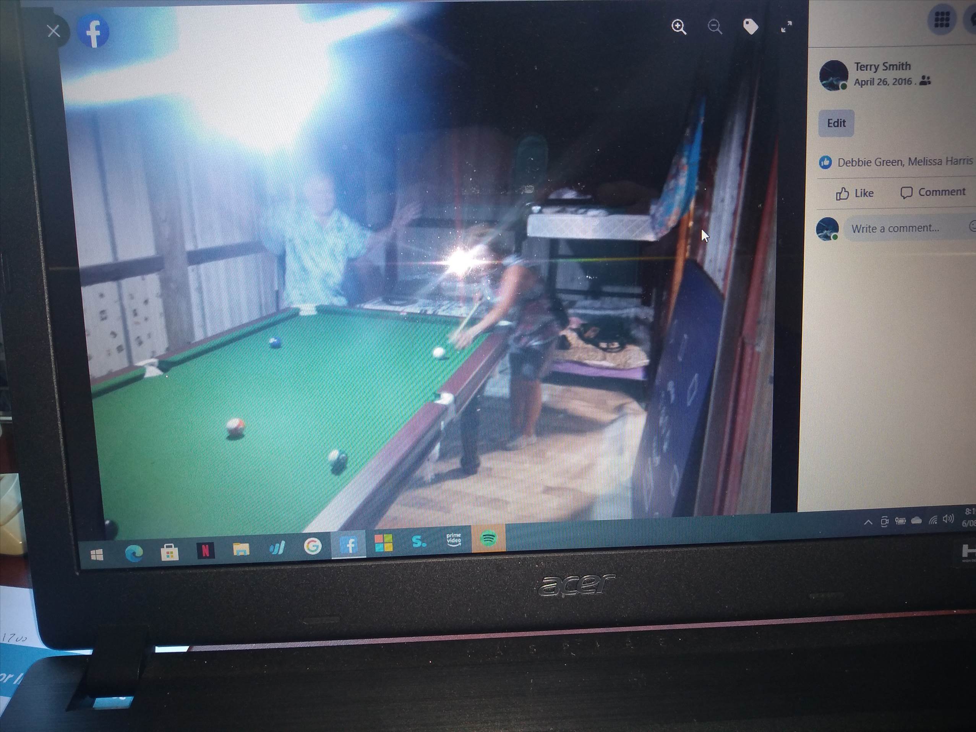Click the Edit button under the post
976x732 pixels.
(836, 123)
